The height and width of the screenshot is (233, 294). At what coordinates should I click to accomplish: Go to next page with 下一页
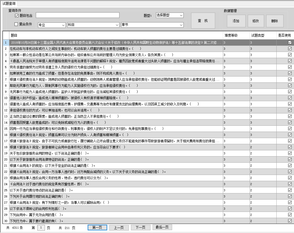point(140,227)
